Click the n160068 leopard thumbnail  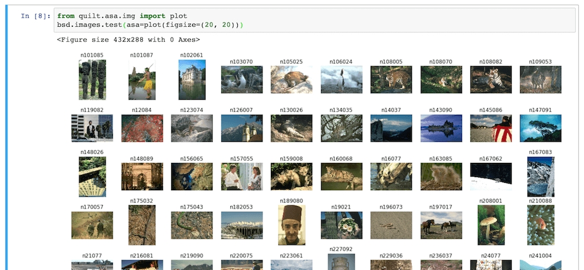point(341,177)
